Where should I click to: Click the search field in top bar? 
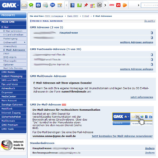pos(150,5)
